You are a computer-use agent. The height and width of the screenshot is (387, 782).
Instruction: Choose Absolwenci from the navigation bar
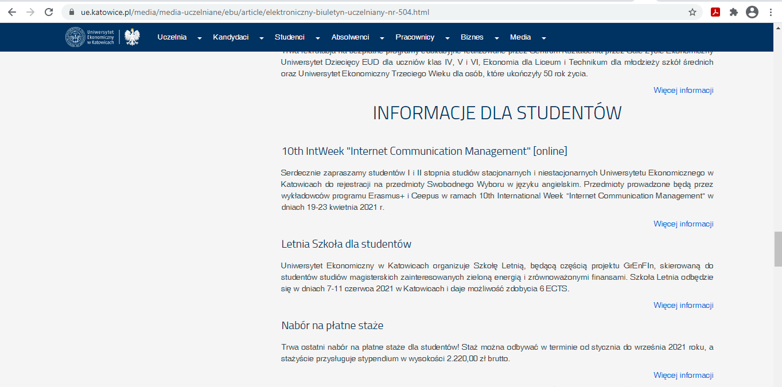click(x=350, y=37)
